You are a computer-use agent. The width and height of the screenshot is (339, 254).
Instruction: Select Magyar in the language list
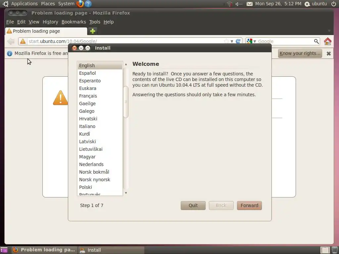tap(100, 156)
